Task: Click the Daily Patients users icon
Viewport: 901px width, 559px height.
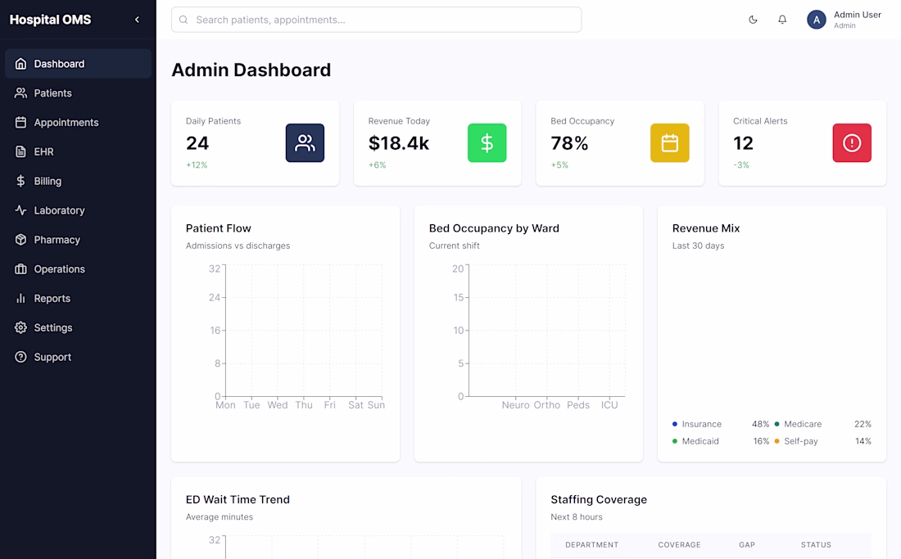Action: point(305,143)
